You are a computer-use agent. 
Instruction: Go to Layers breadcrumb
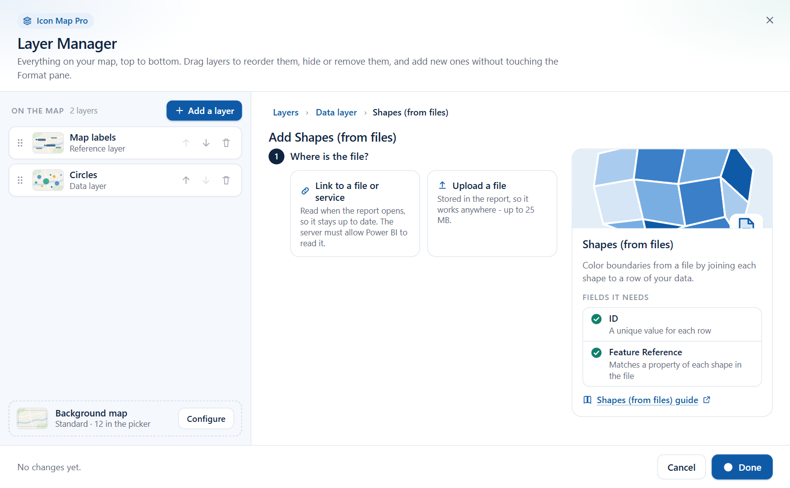285,113
